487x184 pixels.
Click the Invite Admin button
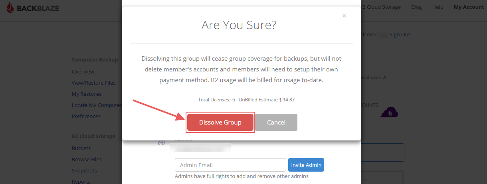(x=306, y=165)
